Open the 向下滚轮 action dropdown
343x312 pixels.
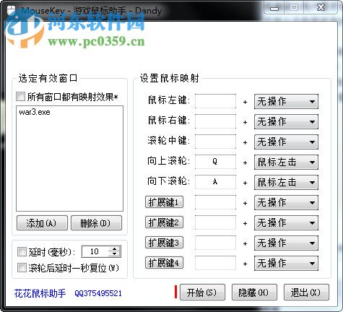point(286,182)
